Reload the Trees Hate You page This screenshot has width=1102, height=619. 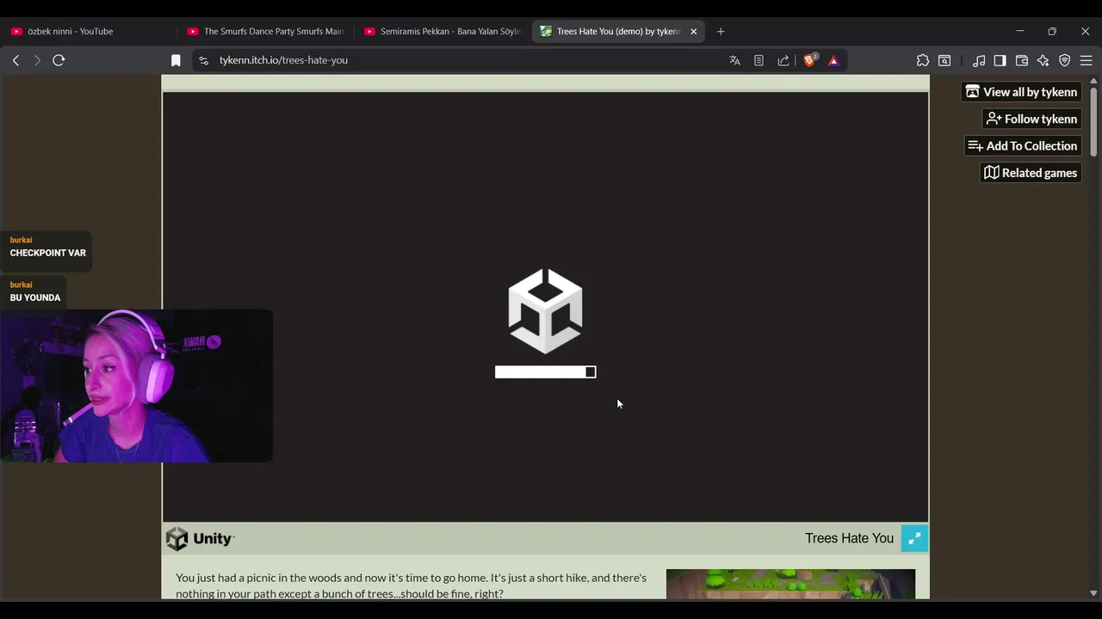[x=59, y=60]
